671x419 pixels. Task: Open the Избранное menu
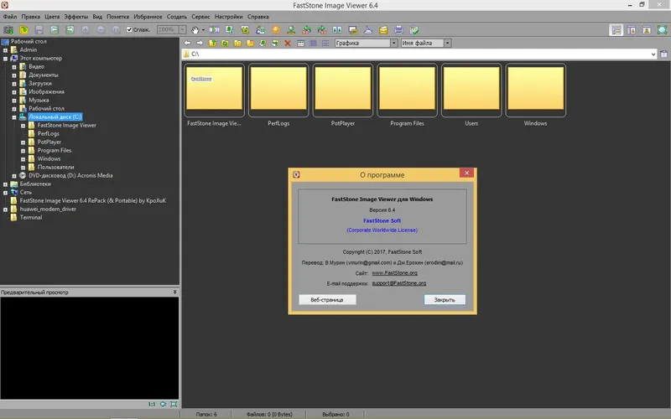(x=148, y=17)
